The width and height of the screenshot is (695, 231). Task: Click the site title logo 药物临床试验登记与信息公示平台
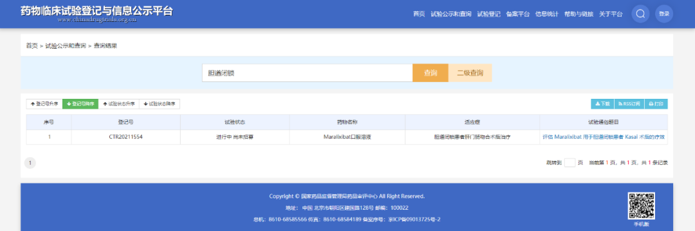tap(97, 11)
